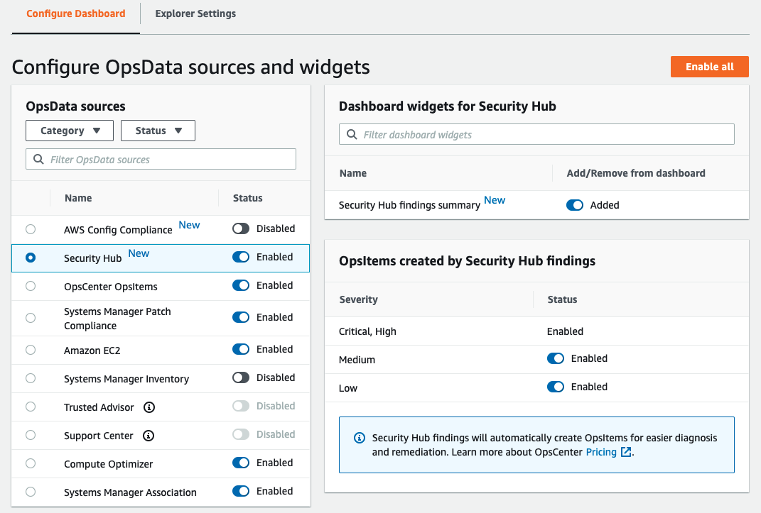Enable the AWS Config Compliance source

[x=241, y=228]
